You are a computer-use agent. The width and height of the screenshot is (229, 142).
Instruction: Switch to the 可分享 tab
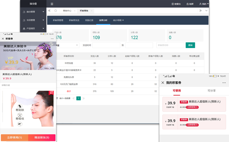point(211,91)
